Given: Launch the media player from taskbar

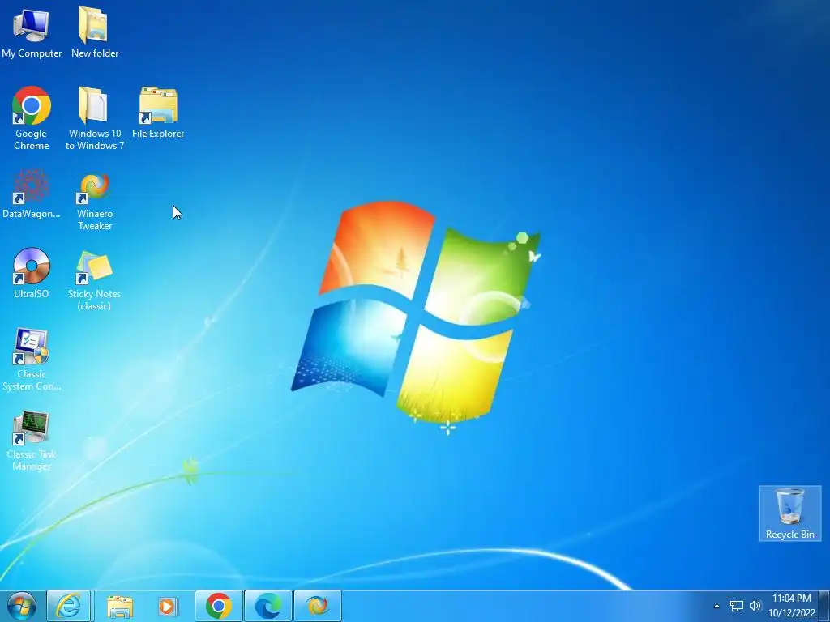Looking at the screenshot, I should [167, 606].
